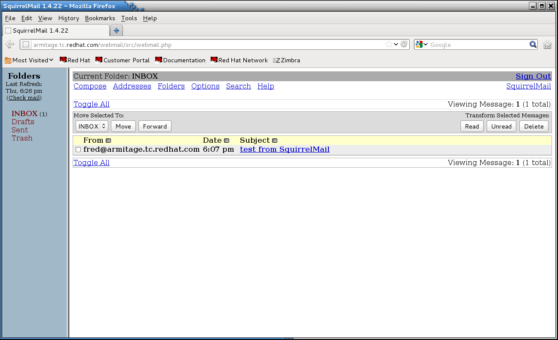Sort messages by From column icon
Viewport: 558px width, 340px height.
coord(108,141)
